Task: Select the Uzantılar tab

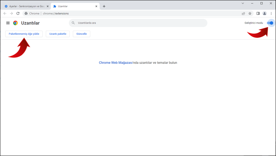Action: coord(75,6)
